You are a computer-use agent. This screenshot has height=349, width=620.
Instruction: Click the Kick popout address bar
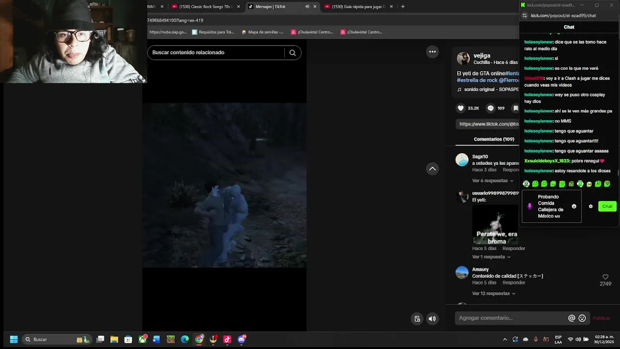(x=563, y=16)
